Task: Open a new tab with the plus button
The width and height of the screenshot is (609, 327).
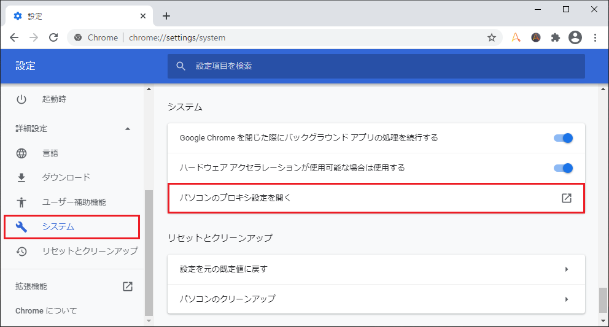Action: point(166,16)
